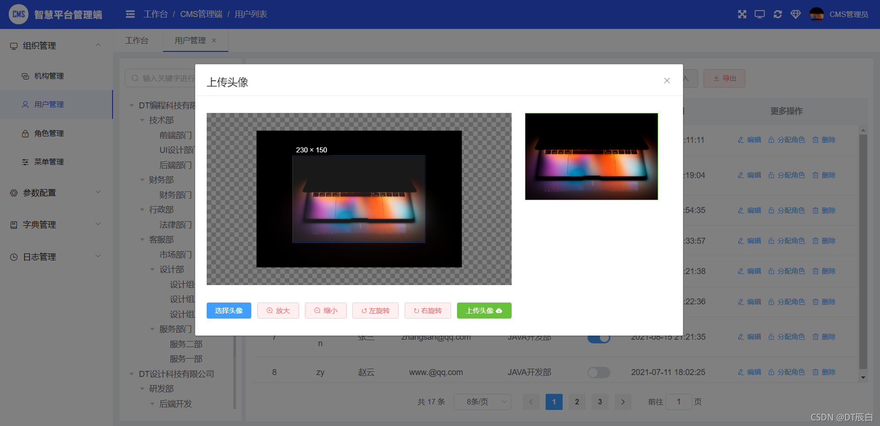880x426 pixels.
Task: Click previous page arrow
Action: 531,402
